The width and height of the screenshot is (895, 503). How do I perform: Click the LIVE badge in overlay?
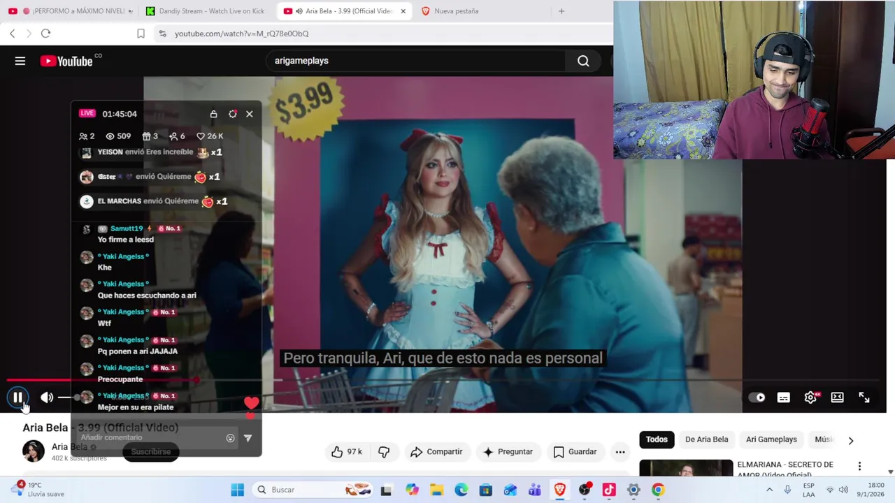(x=87, y=113)
